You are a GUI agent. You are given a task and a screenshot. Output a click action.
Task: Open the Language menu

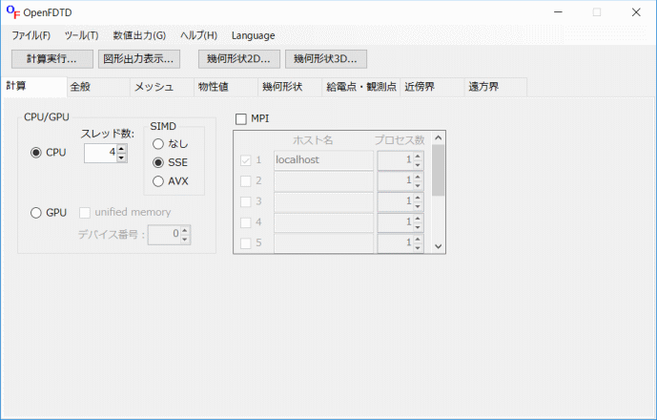click(253, 35)
